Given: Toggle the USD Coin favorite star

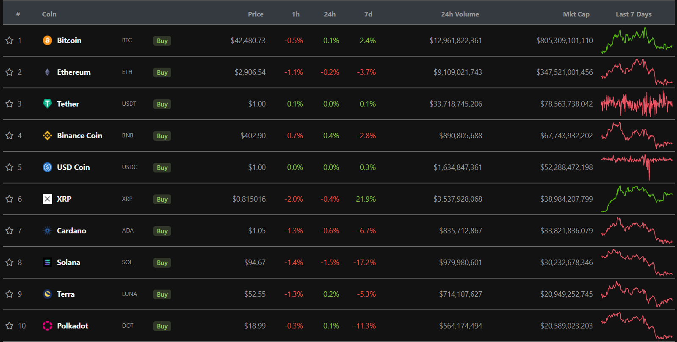Looking at the screenshot, I should coord(9,167).
